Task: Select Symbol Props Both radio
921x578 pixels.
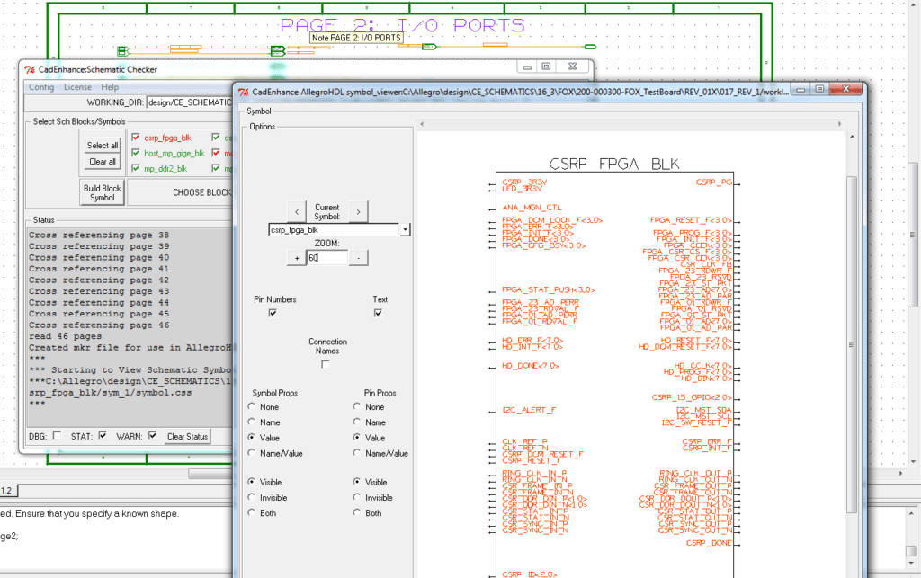Action: tap(252, 512)
